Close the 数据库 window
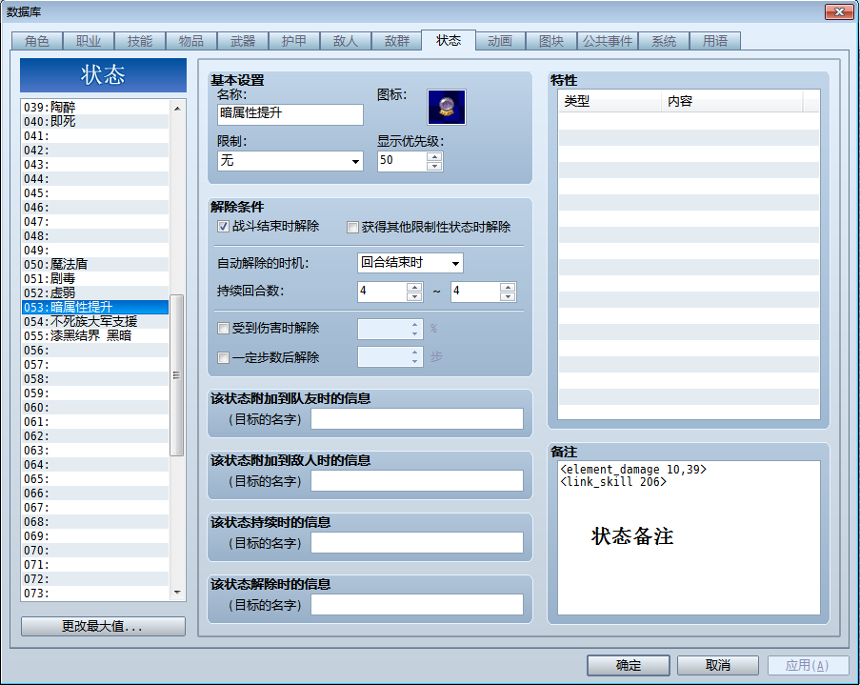860x685 pixels. click(839, 11)
